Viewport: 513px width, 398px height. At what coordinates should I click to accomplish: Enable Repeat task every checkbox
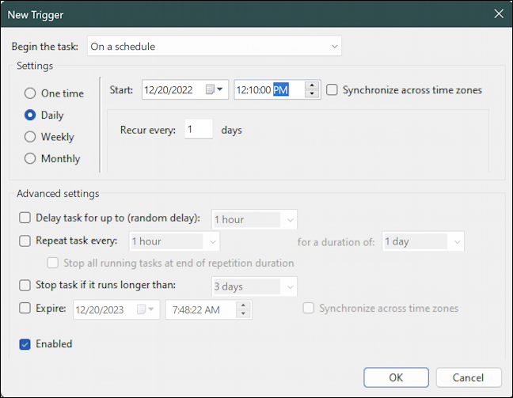point(25,241)
